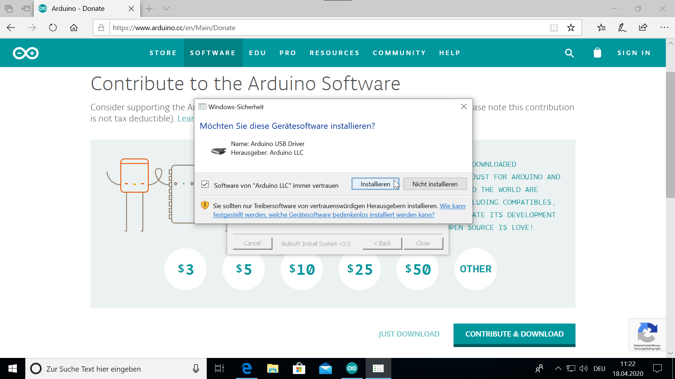Click the Nicht installieren button
This screenshot has width=675, height=379.
tap(435, 184)
